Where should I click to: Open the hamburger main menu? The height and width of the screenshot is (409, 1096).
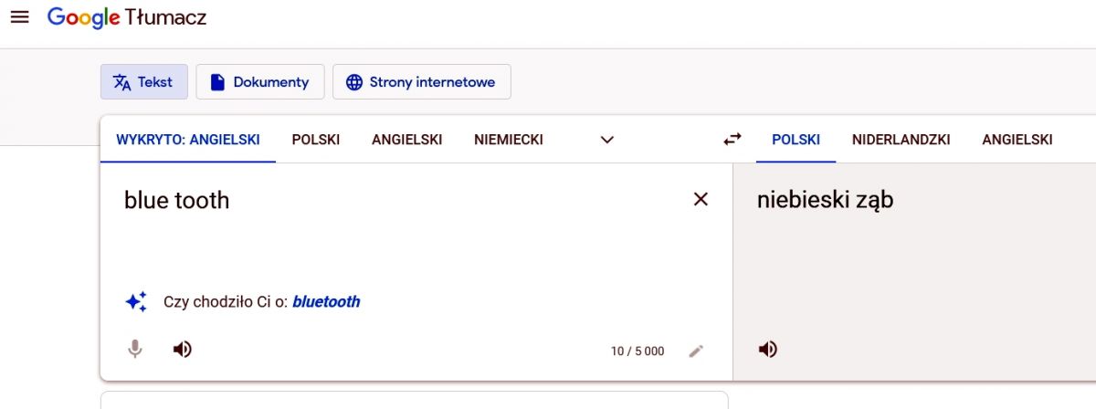(x=19, y=17)
